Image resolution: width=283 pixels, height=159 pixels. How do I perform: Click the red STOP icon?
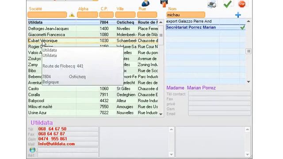[242, 4]
